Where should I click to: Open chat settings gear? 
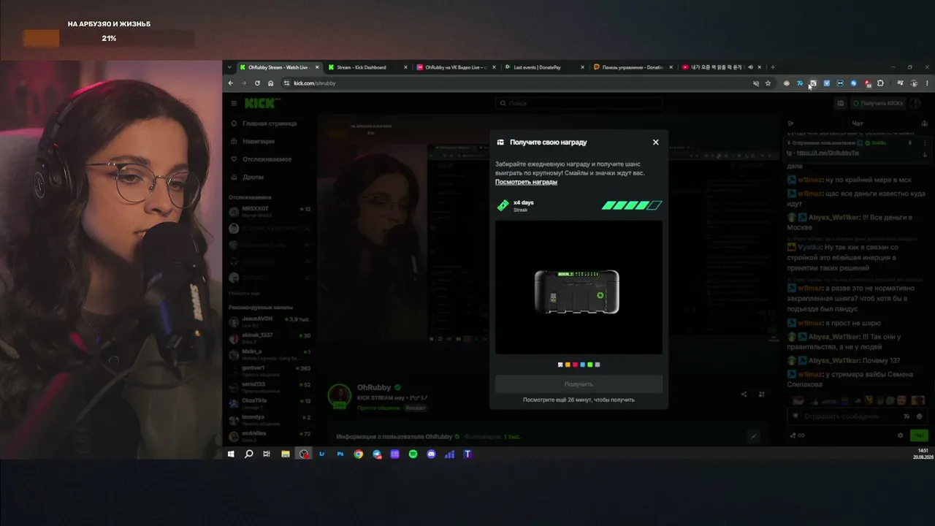pyautogui.click(x=900, y=435)
